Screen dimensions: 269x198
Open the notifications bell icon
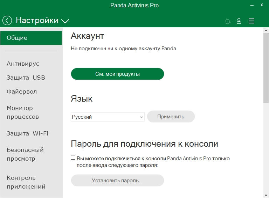(228, 21)
